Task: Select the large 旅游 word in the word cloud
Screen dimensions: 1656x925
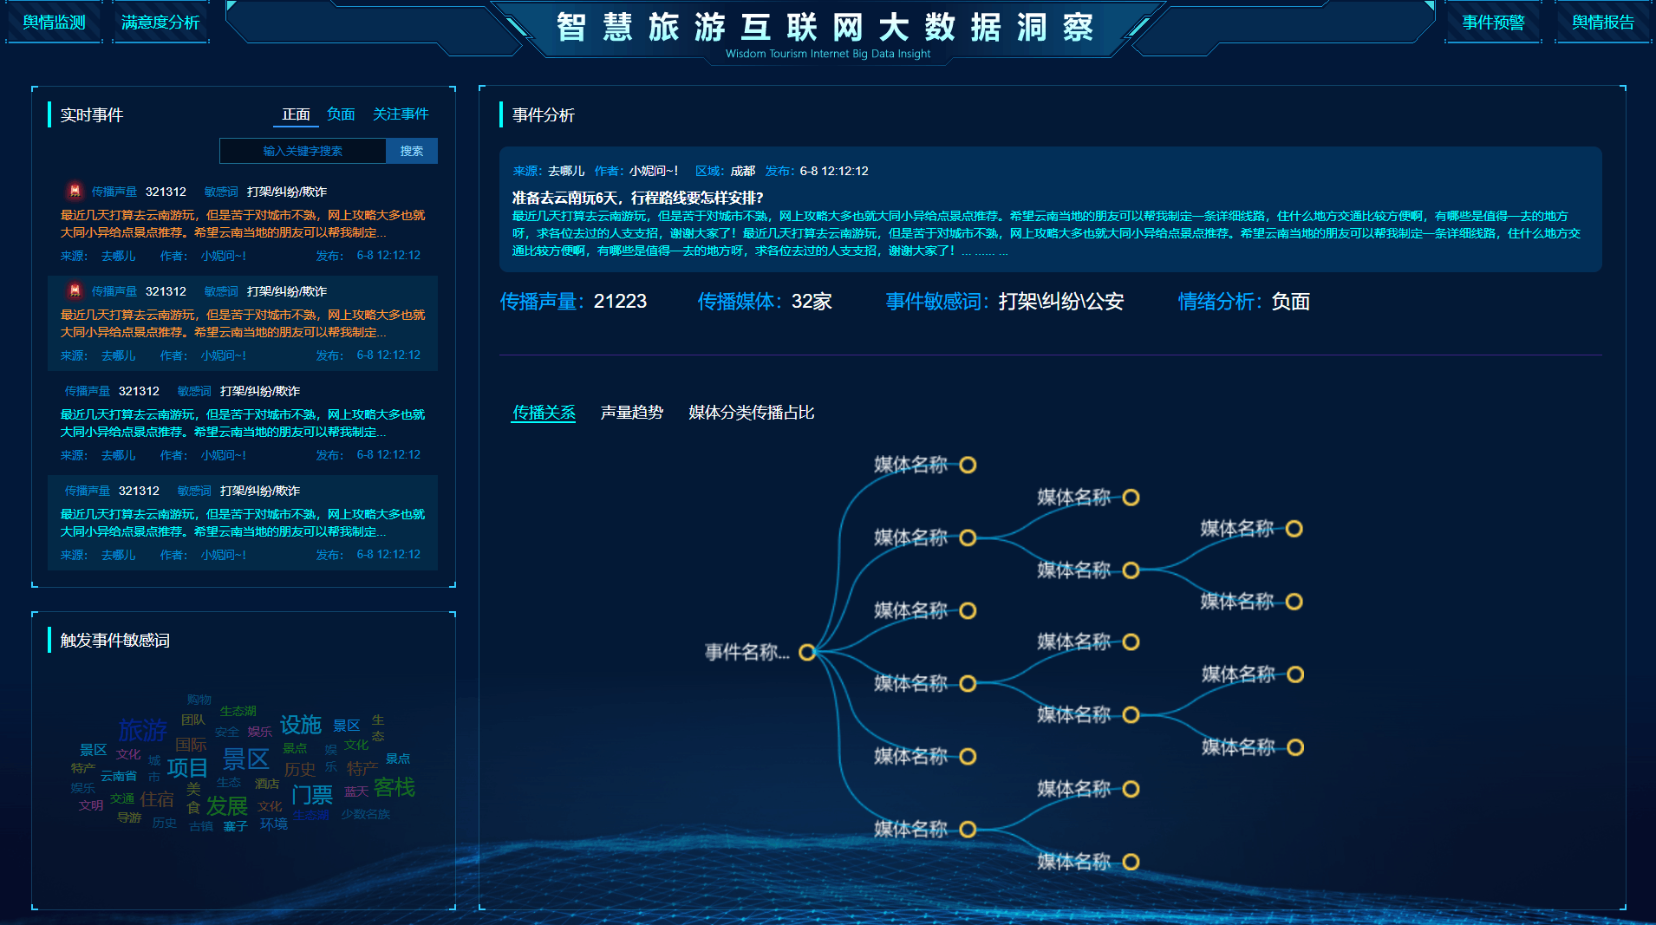Action: pyautogui.click(x=143, y=730)
